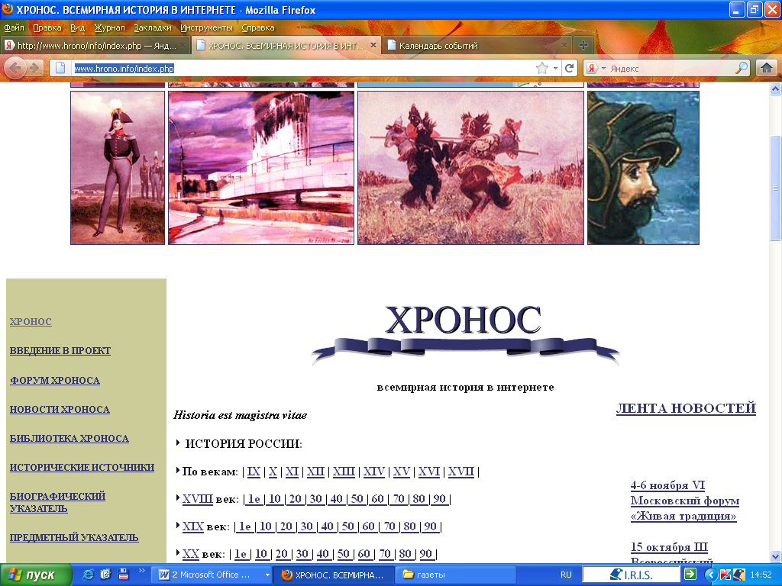Screen dimensions: 782x586
Task: Open the ВВЕДЕНИЕ В ПРОЕКТ link
Action: tap(60, 350)
